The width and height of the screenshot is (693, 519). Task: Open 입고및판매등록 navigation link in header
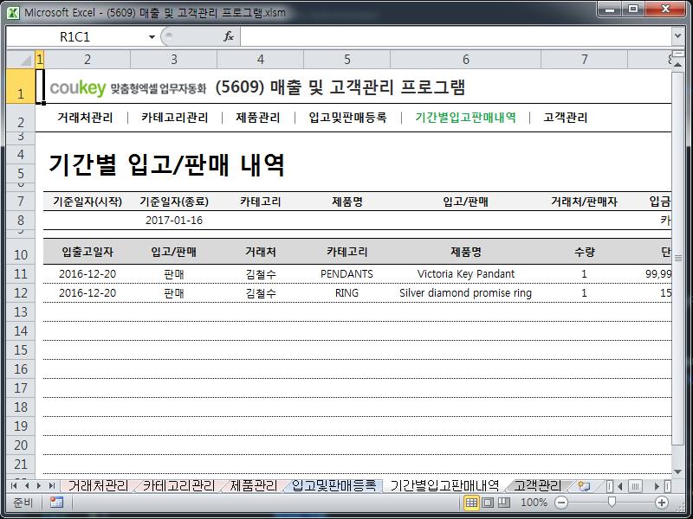[x=348, y=118]
